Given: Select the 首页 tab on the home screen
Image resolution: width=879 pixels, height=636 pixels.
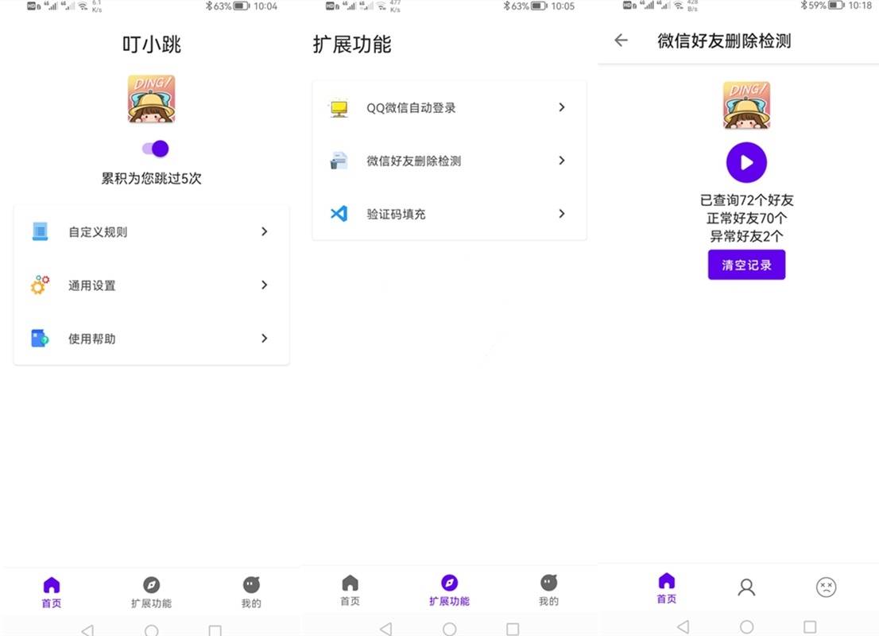Looking at the screenshot, I should pyautogui.click(x=51, y=591).
